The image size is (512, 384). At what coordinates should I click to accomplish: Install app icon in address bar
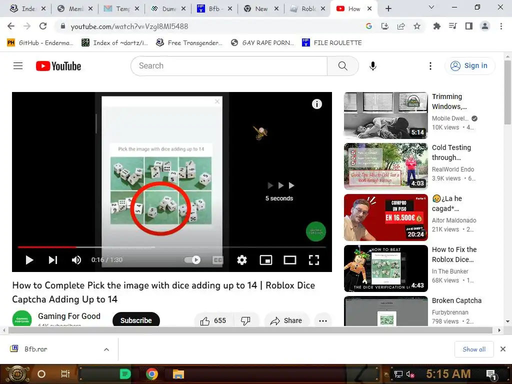[x=385, y=26]
